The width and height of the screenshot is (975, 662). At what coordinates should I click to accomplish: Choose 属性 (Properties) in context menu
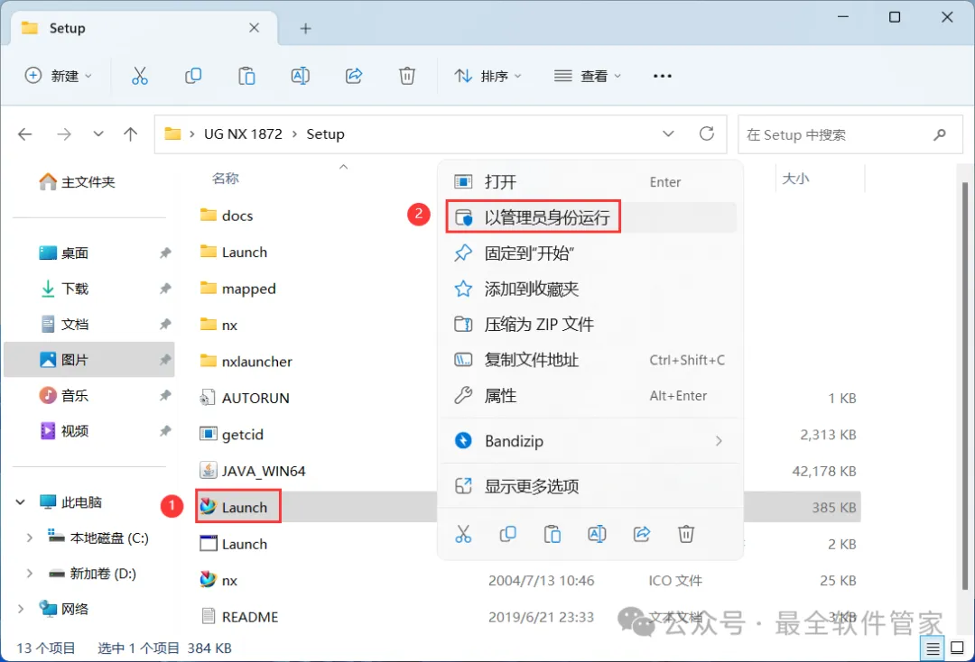click(x=590, y=396)
